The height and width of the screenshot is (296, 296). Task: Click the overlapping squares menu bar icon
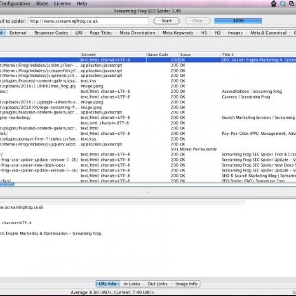click(x=292, y=4)
